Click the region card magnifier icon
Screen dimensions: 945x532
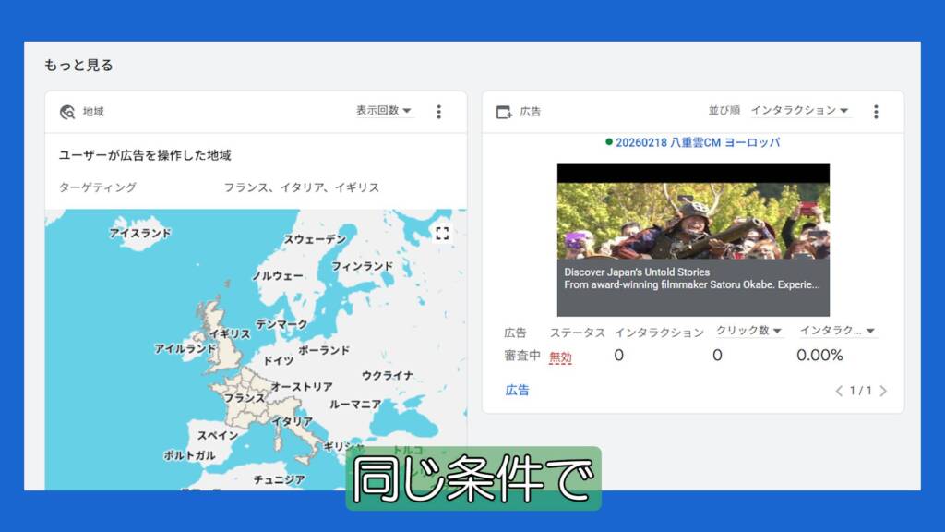click(x=67, y=112)
